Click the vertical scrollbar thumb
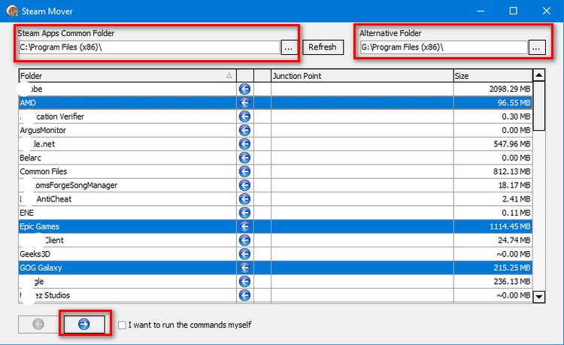This screenshot has width=564, height=345. tap(539, 107)
